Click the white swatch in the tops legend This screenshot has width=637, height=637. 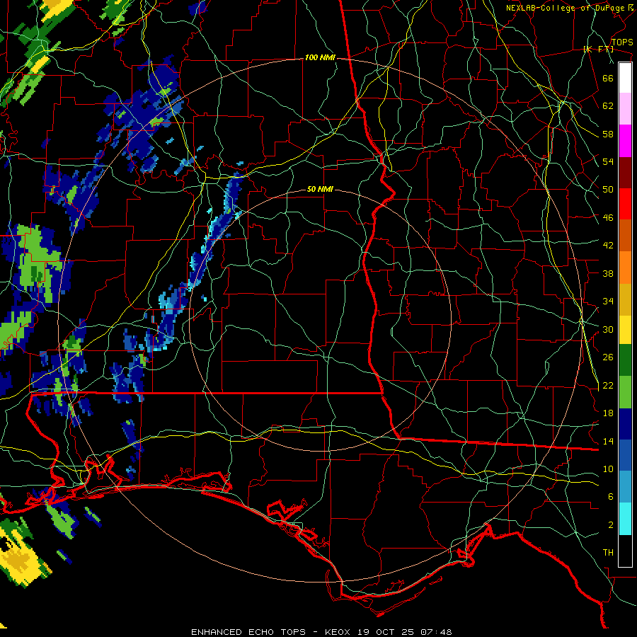pos(625,78)
